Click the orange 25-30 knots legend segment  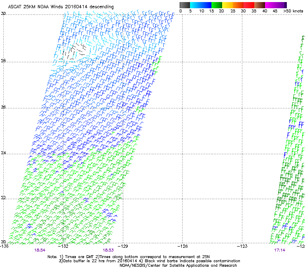coord(238,5)
